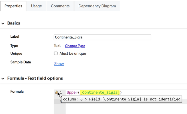
Task: Select line number 3 in editor gutter
Action: (x=61, y=102)
